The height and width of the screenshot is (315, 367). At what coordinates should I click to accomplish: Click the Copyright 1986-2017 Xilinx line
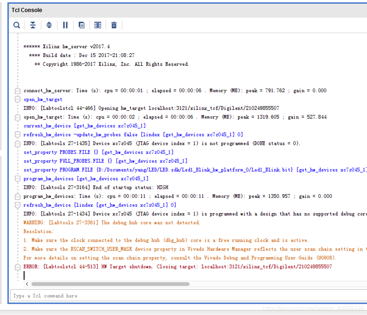point(112,64)
